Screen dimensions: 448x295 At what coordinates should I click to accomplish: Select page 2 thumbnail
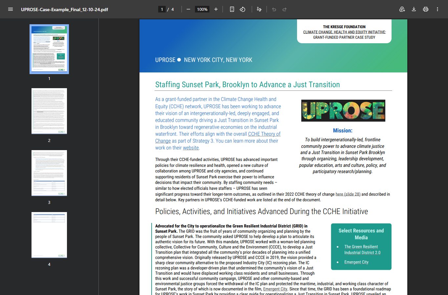point(49,111)
